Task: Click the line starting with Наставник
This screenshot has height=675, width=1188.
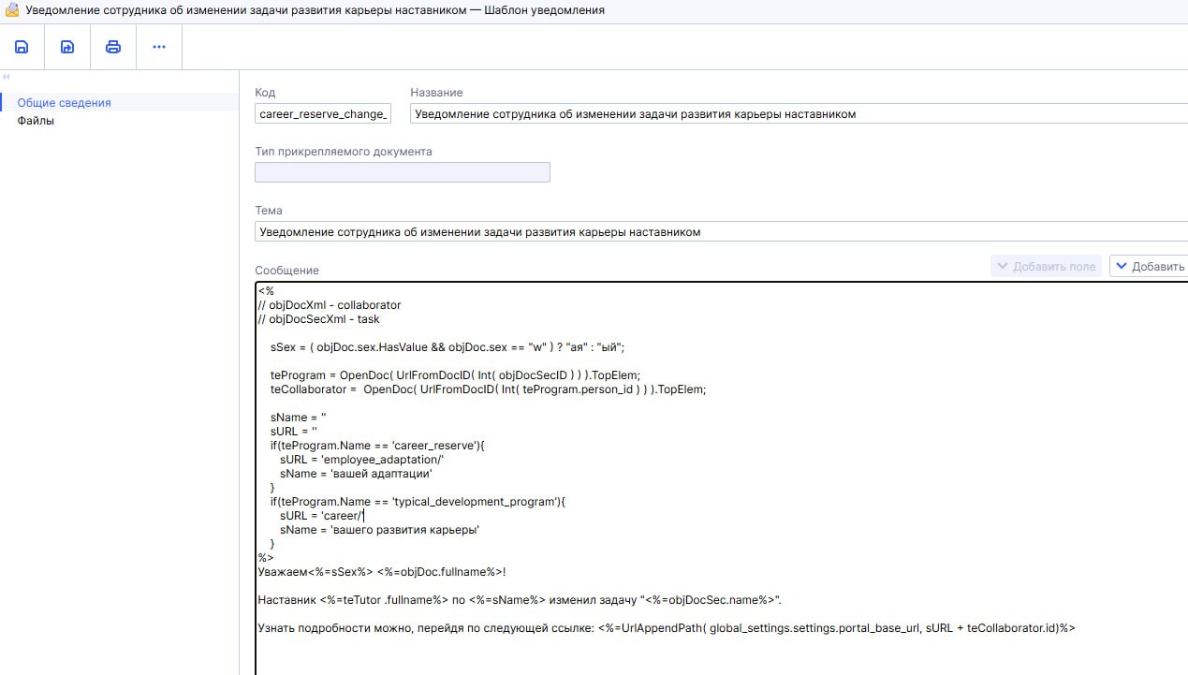Action: click(519, 600)
